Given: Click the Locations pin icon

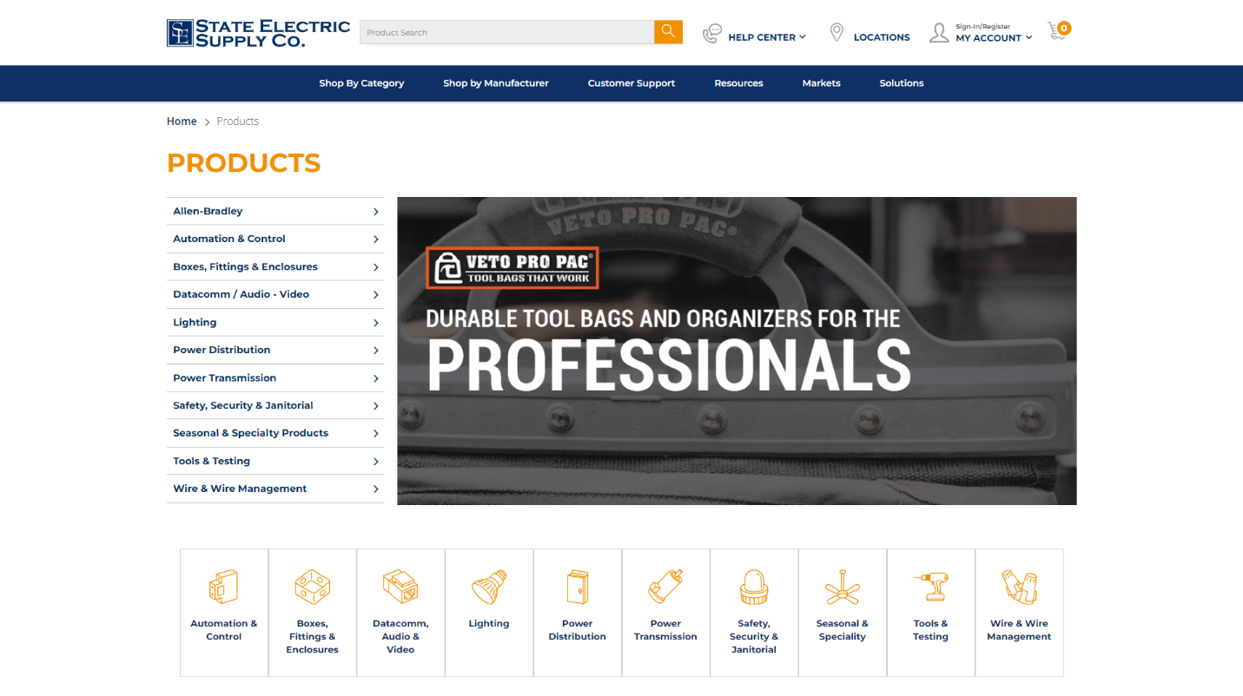Looking at the screenshot, I should click(x=836, y=32).
